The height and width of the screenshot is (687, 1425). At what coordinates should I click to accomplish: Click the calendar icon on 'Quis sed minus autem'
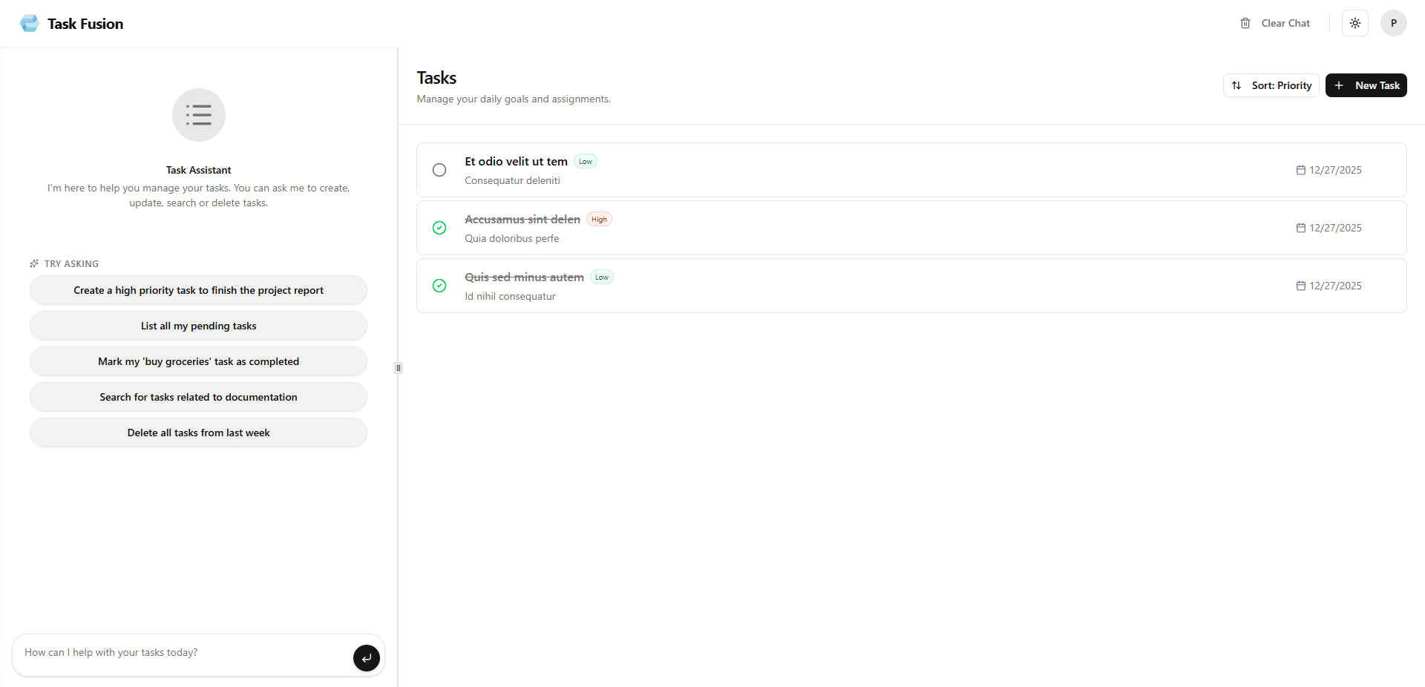click(1301, 286)
